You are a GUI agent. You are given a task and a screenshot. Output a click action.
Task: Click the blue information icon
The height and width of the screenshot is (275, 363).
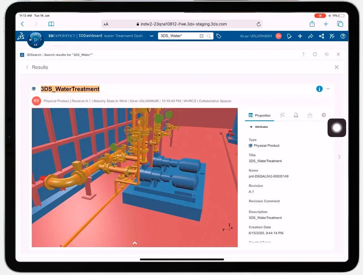point(319,89)
